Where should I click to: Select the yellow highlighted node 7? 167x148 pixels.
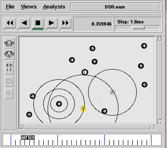coord(83,109)
